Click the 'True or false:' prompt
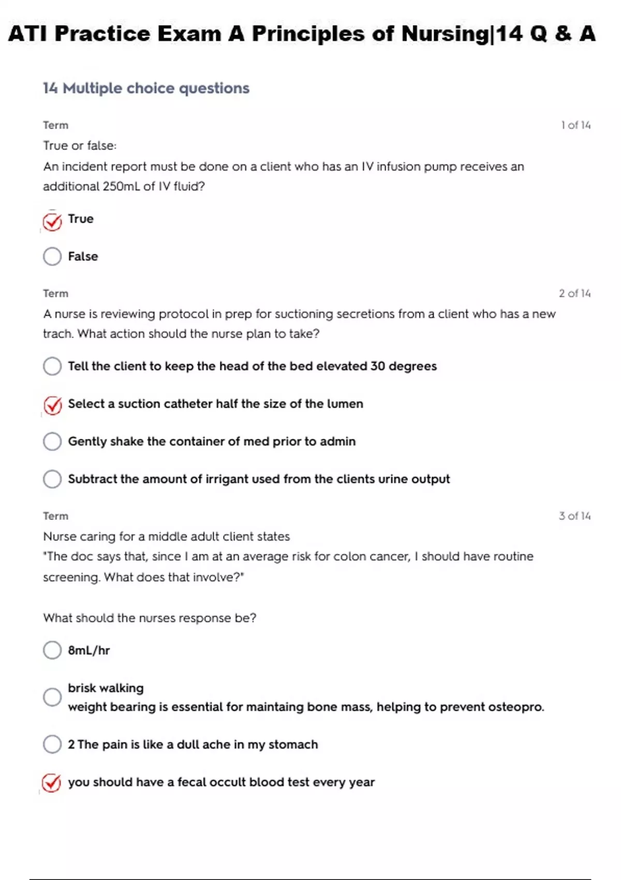The height and width of the screenshot is (880, 621). click(x=80, y=146)
